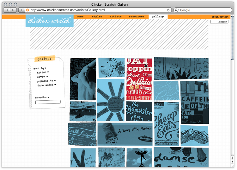Click the top-right site search field
Screen dimensions: 237x170
(219, 22)
